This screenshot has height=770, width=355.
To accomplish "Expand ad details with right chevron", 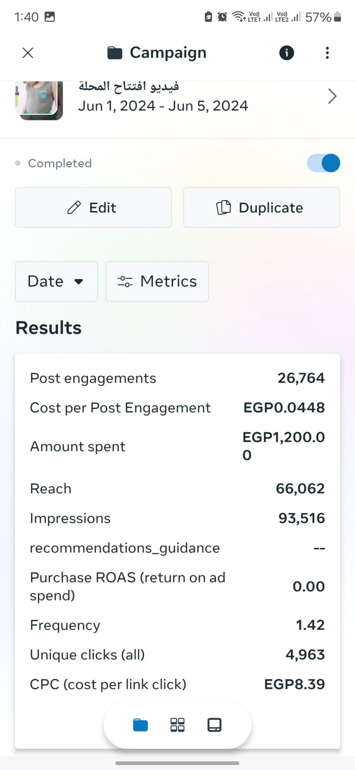I will click(332, 96).
